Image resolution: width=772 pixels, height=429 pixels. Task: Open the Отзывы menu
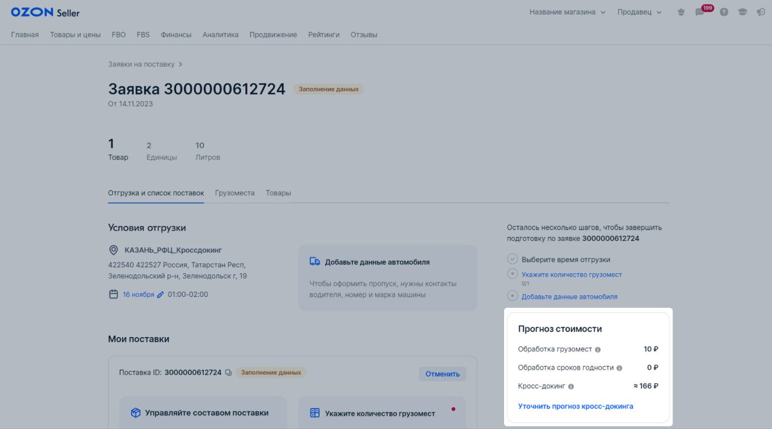click(x=364, y=35)
